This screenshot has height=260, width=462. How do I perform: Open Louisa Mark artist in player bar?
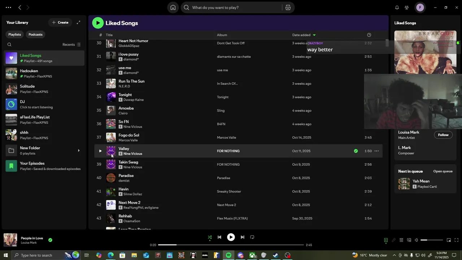pos(29,243)
